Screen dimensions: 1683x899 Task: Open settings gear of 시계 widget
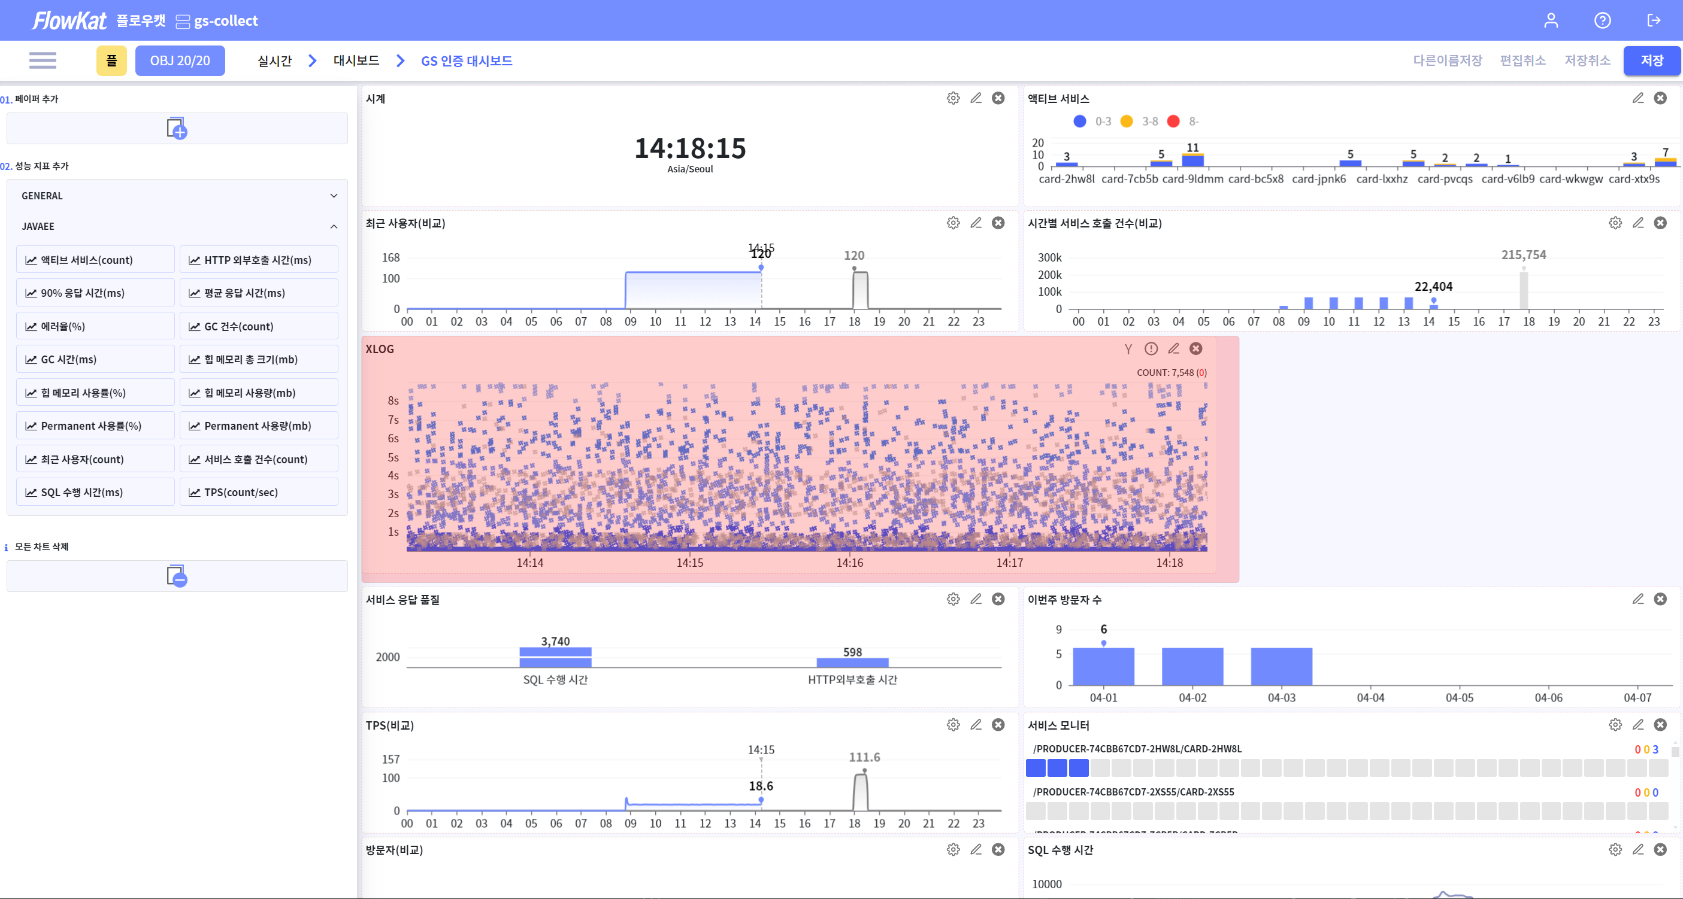click(x=954, y=98)
